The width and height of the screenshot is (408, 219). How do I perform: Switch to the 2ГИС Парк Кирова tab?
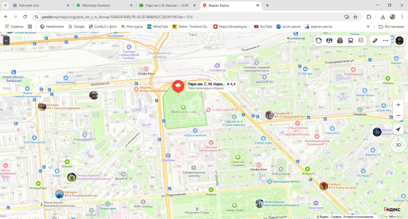(x=168, y=5)
